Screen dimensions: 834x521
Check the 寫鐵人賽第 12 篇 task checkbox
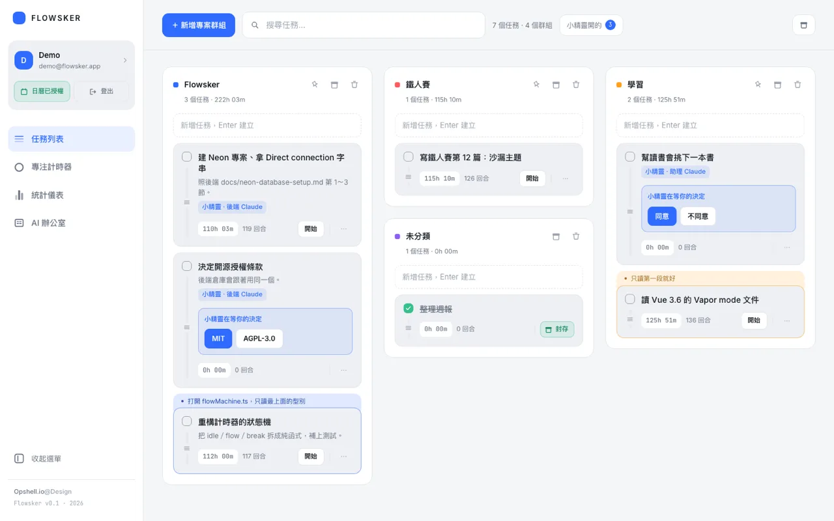[x=409, y=157]
